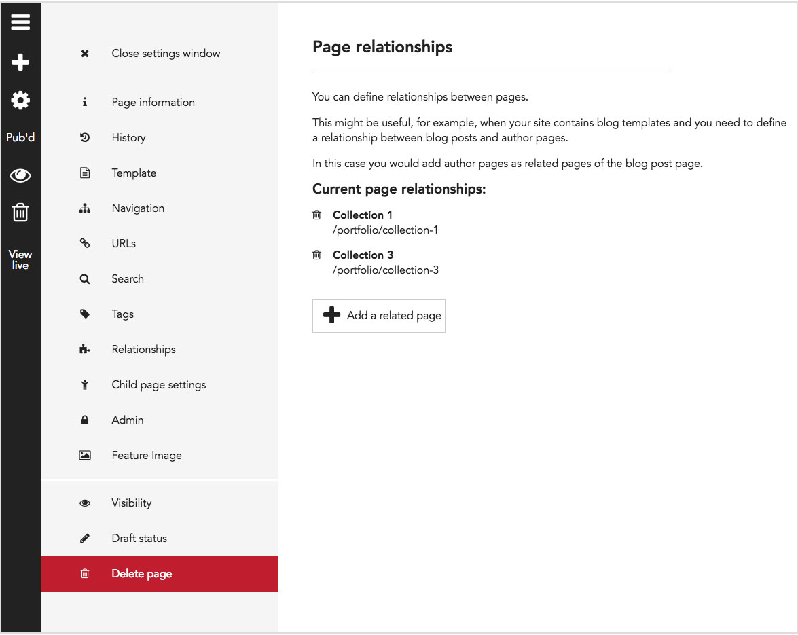The width and height of the screenshot is (798, 635).
Task: Click the Search magnifier icon
Action: point(85,279)
